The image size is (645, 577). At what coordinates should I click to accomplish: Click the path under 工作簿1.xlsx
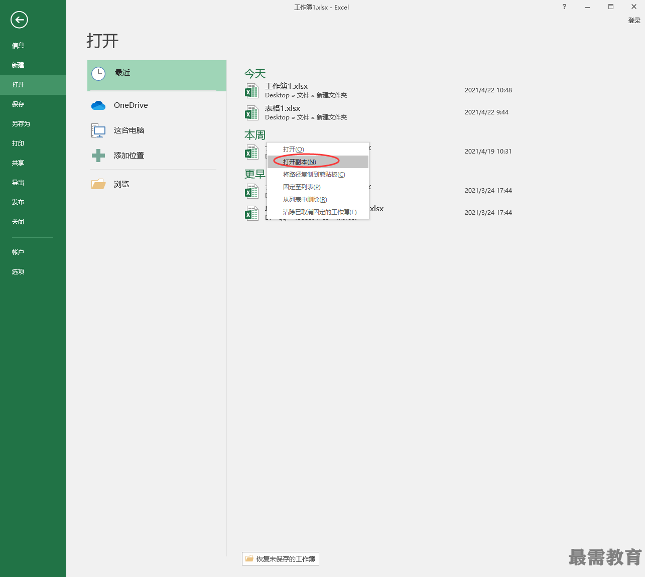[x=306, y=95]
